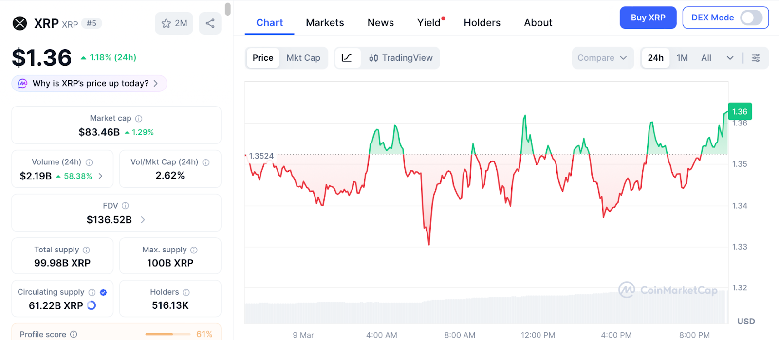Switch to the Holders tab
This screenshot has width=779, height=340.
[x=482, y=23]
